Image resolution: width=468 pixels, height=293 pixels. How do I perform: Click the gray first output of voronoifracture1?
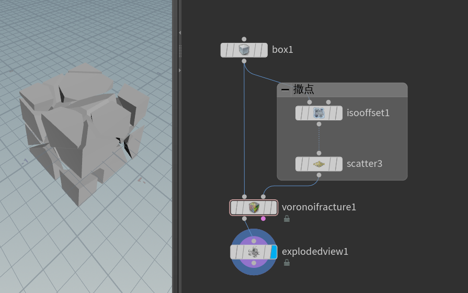click(x=244, y=219)
